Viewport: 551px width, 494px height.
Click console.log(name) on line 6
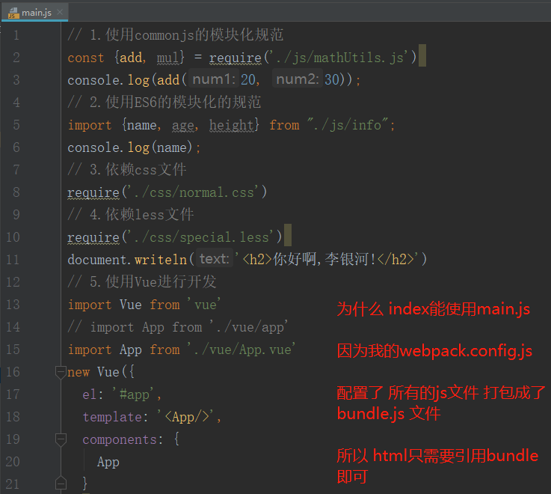(x=130, y=147)
